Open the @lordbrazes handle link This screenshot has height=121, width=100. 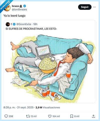point(19,10)
